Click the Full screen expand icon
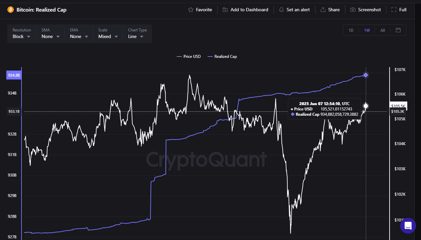Screen dimensions: 421x240 pyautogui.click(x=394, y=10)
